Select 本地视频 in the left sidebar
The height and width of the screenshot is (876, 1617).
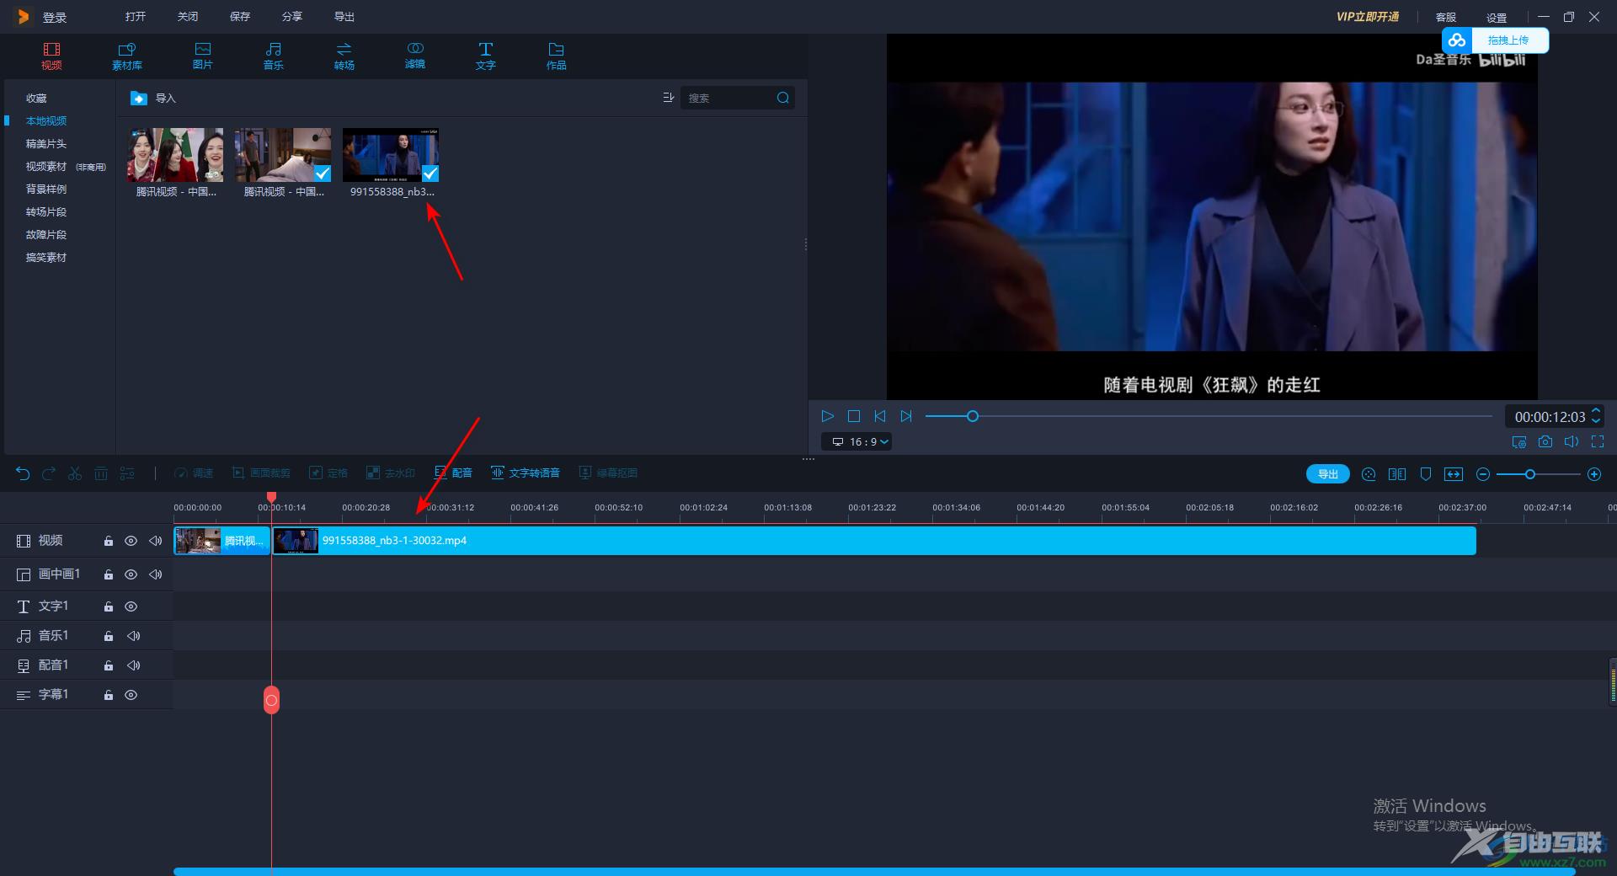(x=46, y=121)
